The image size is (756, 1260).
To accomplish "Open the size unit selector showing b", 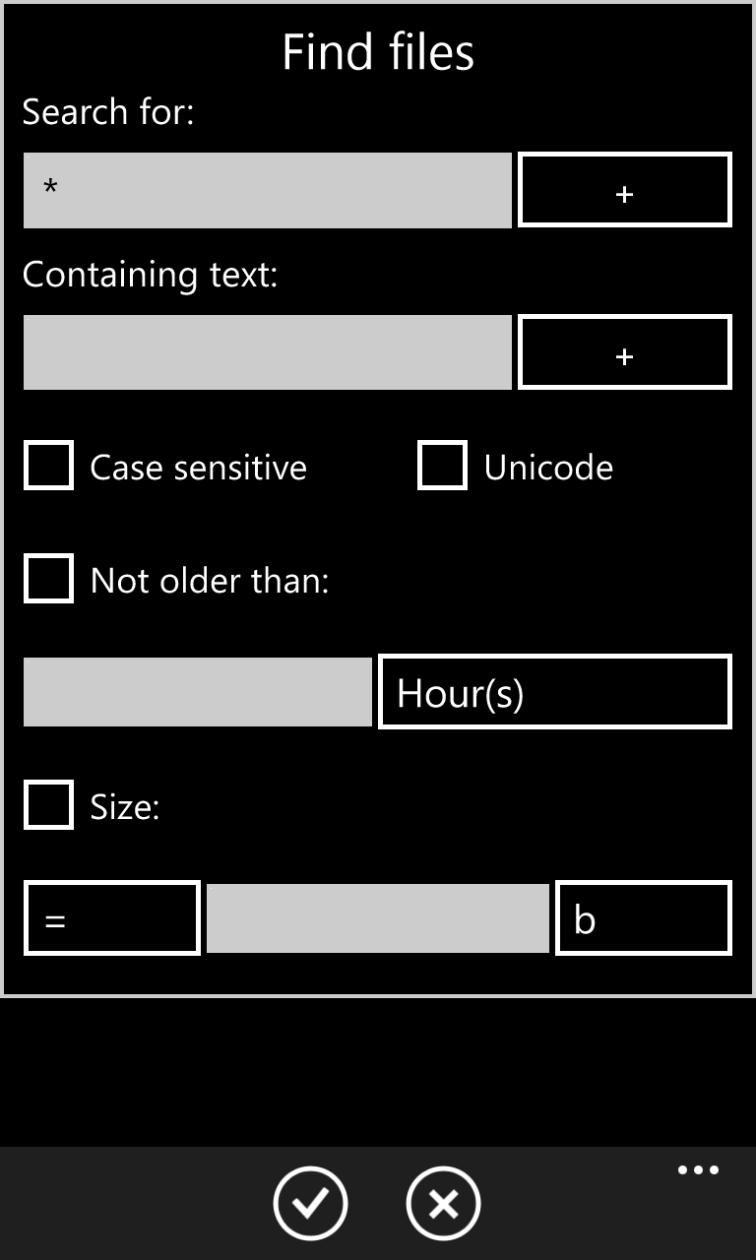I will click(x=644, y=917).
